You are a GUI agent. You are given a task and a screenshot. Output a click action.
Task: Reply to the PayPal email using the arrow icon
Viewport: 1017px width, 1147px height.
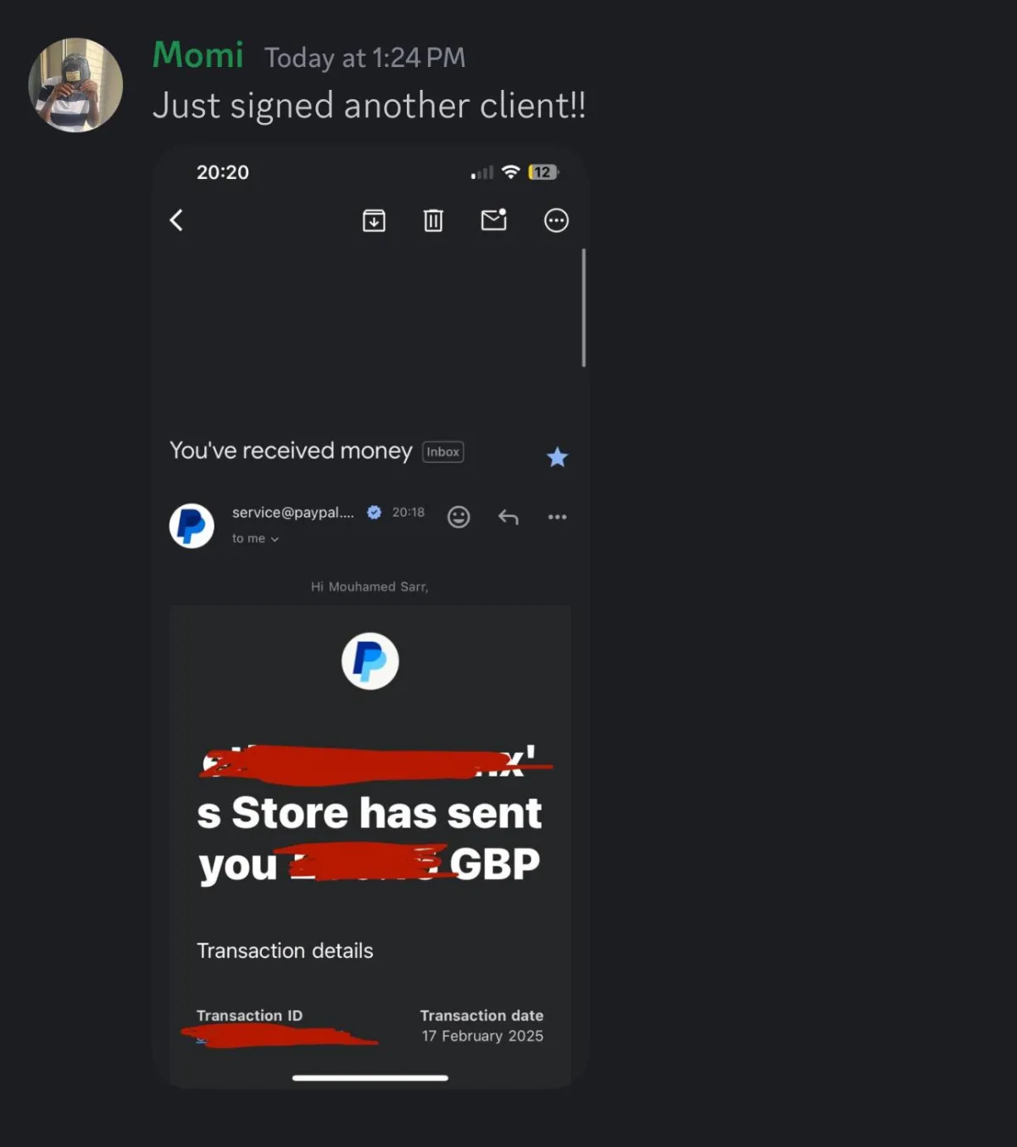[x=508, y=517]
